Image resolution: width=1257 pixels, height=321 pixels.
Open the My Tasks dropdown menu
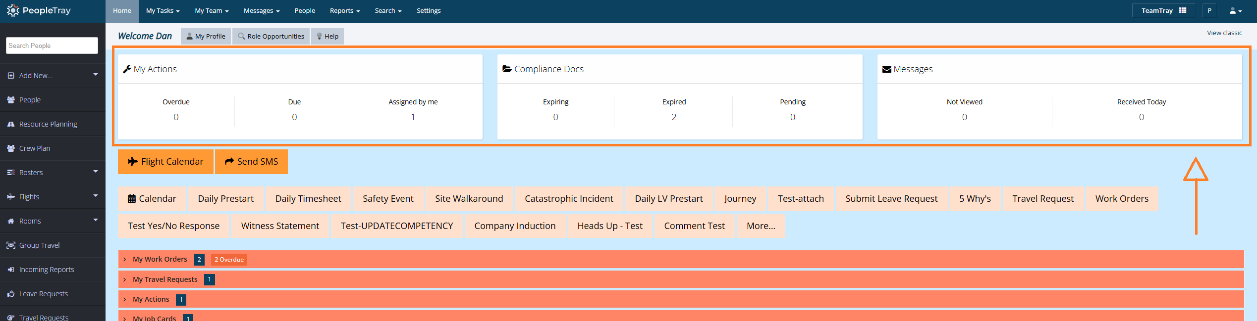163,10
